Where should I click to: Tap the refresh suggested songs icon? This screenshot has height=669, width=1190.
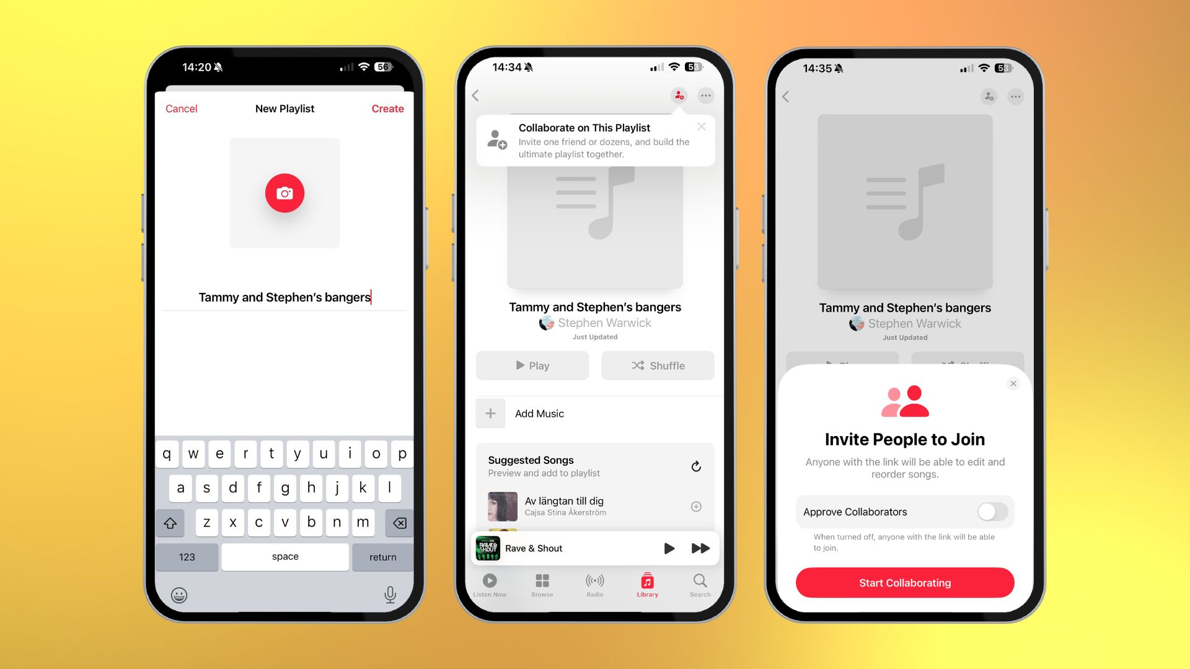coord(695,466)
